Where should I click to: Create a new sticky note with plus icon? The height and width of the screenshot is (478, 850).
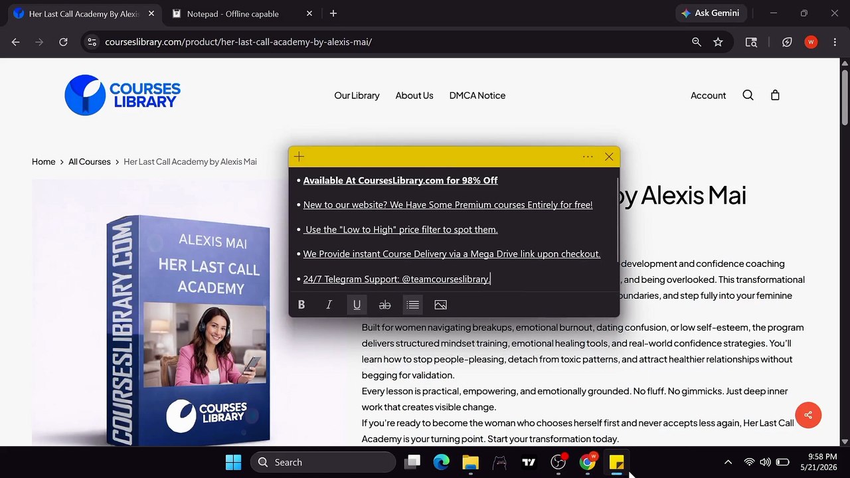click(x=299, y=157)
